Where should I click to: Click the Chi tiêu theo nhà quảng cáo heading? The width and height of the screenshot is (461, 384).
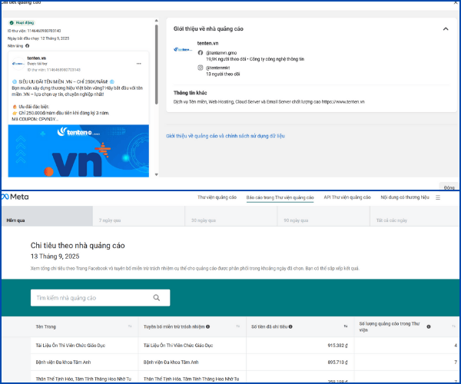78,245
